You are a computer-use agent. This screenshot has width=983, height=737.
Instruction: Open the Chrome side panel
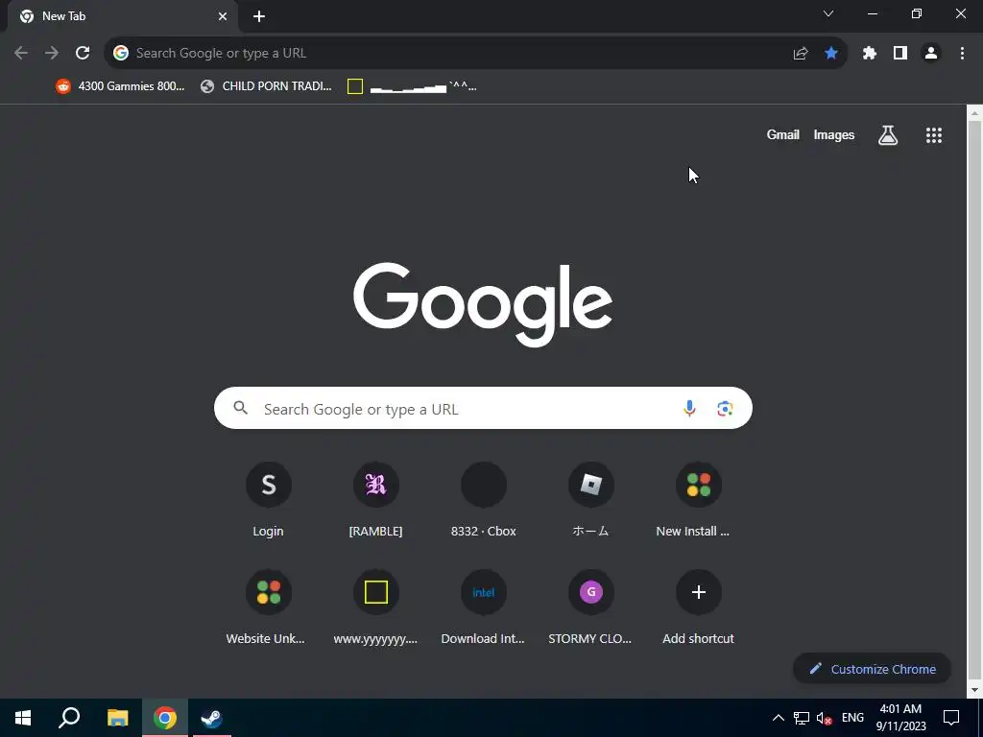900,54
